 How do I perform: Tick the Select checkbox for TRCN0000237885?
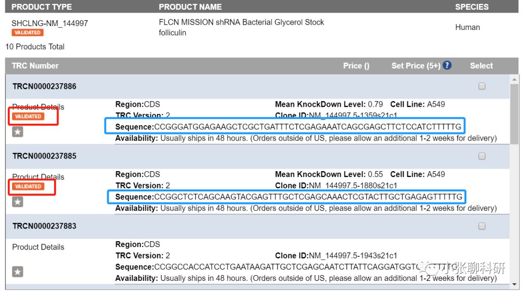click(482, 156)
